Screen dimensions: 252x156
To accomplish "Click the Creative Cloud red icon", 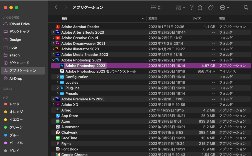I will [58, 38].
